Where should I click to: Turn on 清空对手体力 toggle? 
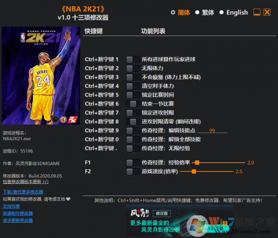click(133, 86)
